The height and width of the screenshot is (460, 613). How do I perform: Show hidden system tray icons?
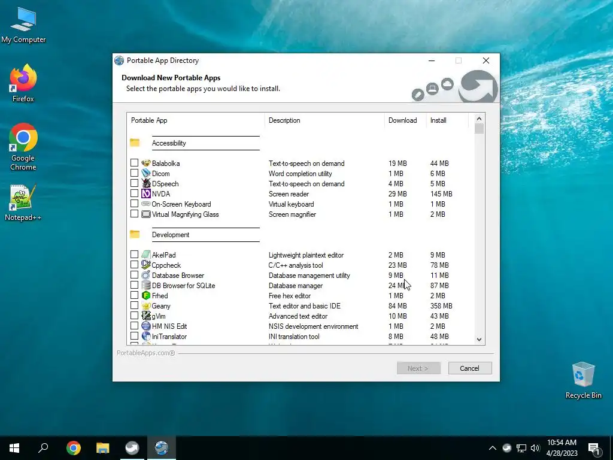click(493, 448)
